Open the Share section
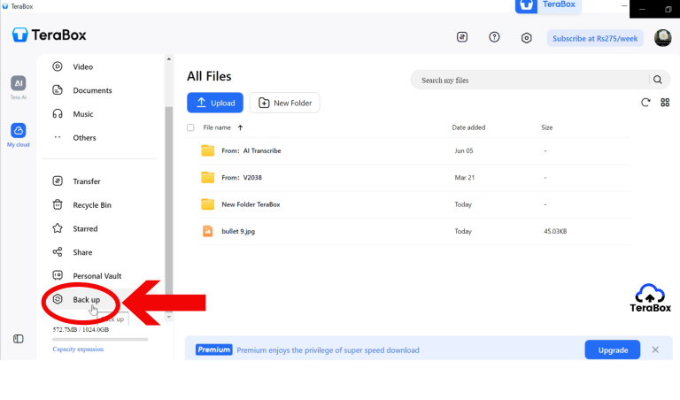 coord(82,252)
